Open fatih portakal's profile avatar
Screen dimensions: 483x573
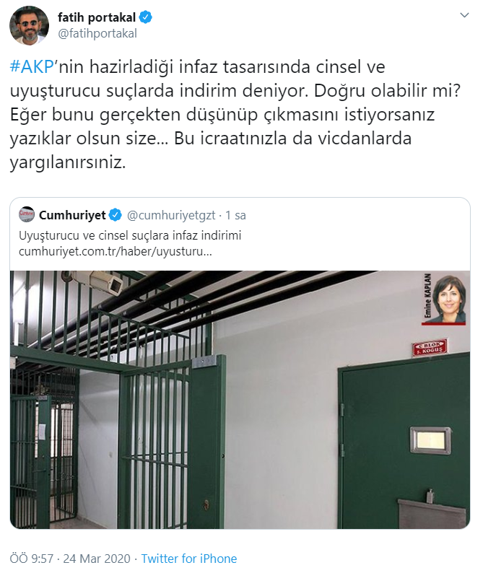[x=29, y=25]
